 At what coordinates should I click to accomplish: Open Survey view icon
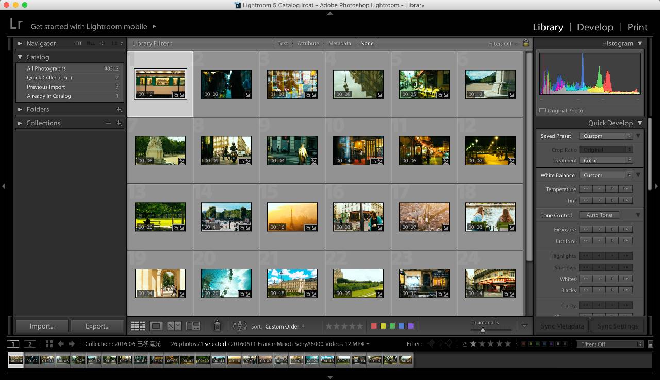tap(193, 326)
